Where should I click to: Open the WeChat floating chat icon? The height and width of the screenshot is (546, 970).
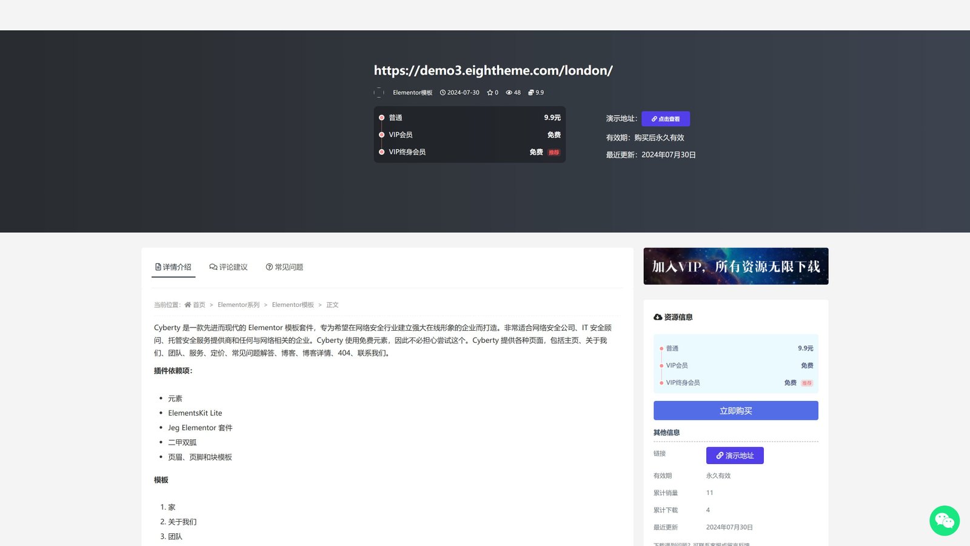(944, 521)
